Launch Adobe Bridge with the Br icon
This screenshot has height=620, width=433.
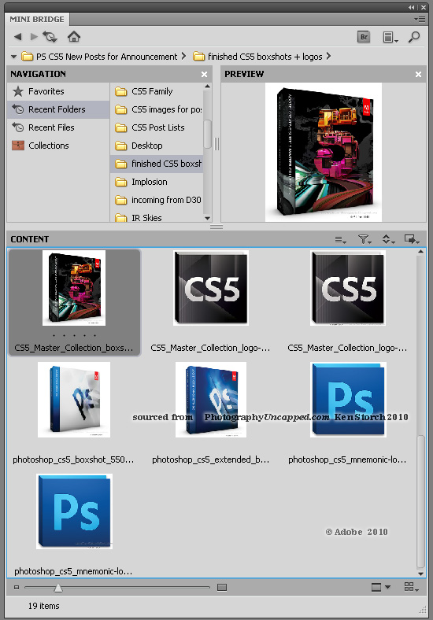[364, 37]
